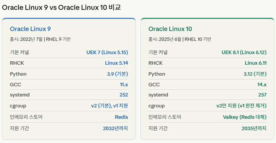The height and width of the screenshot is (143, 276).
Task: Click 'Python' label in Oracle Linux 9 card
Action: coord(18,74)
